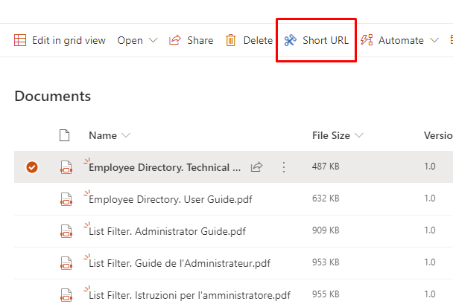Open the Name column sort dropdown

[126, 135]
